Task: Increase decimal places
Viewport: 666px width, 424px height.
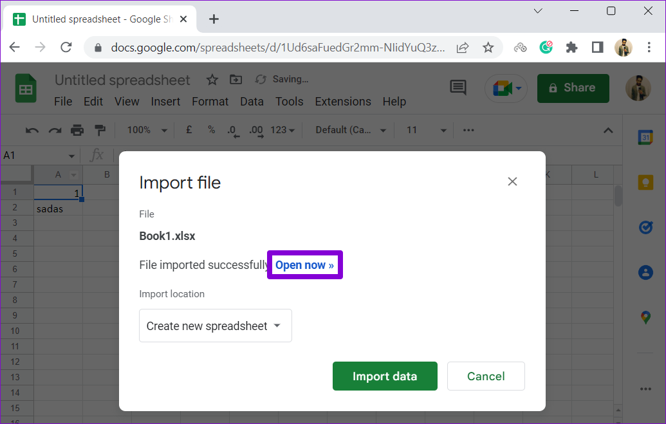Action: click(x=255, y=131)
